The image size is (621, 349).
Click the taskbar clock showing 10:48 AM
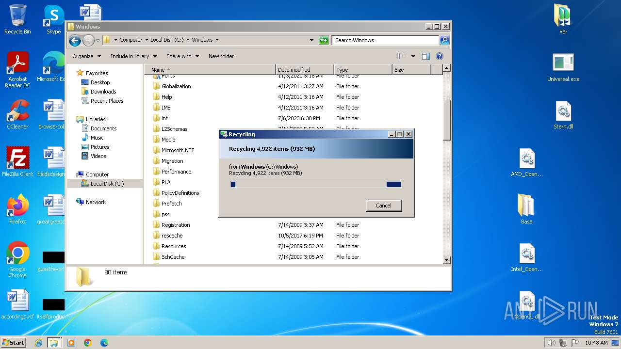tap(596, 343)
